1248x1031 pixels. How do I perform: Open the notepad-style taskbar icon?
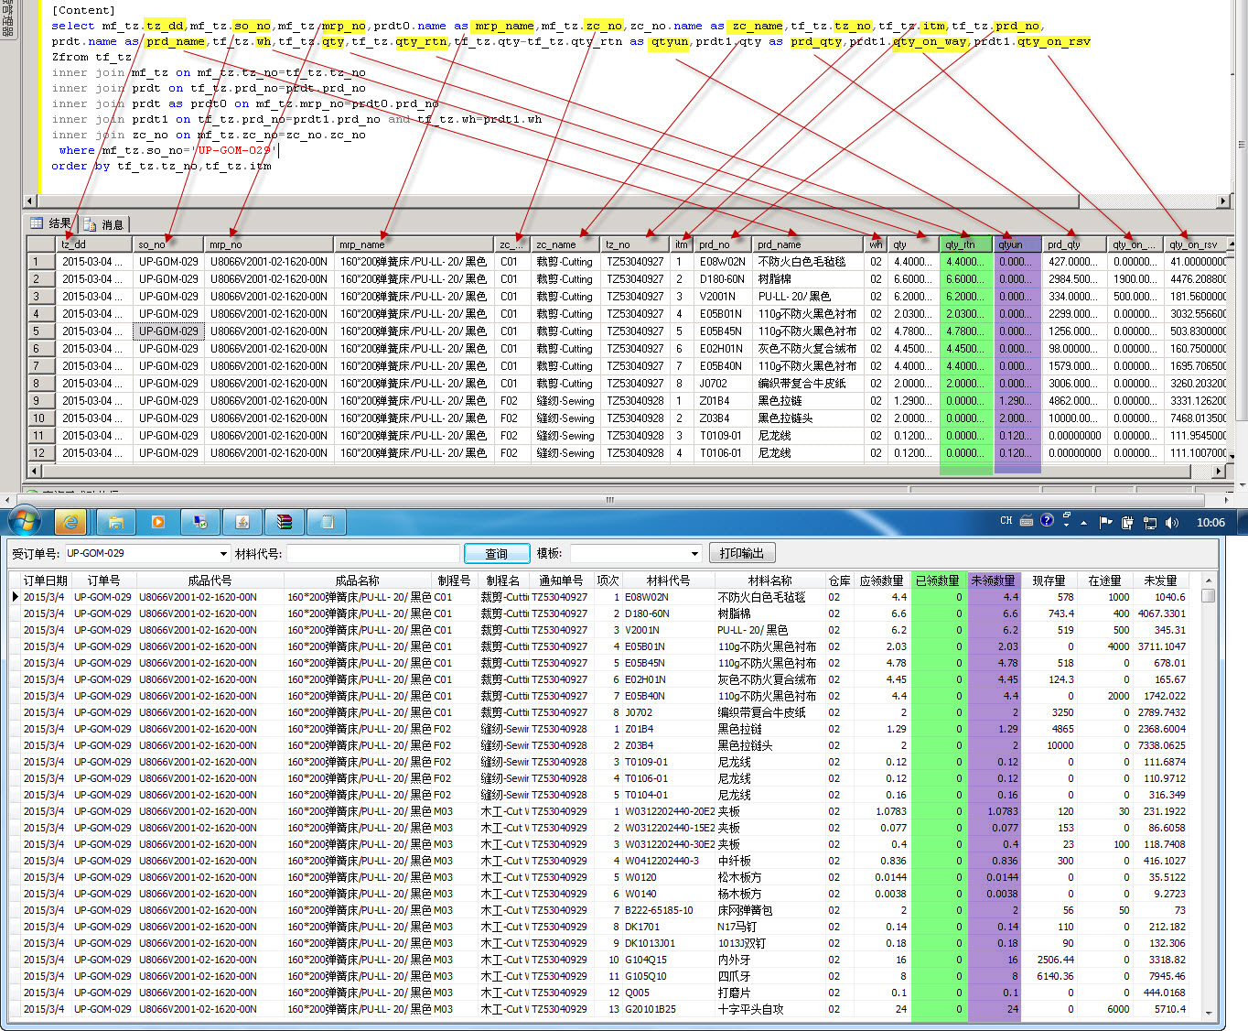pos(327,522)
